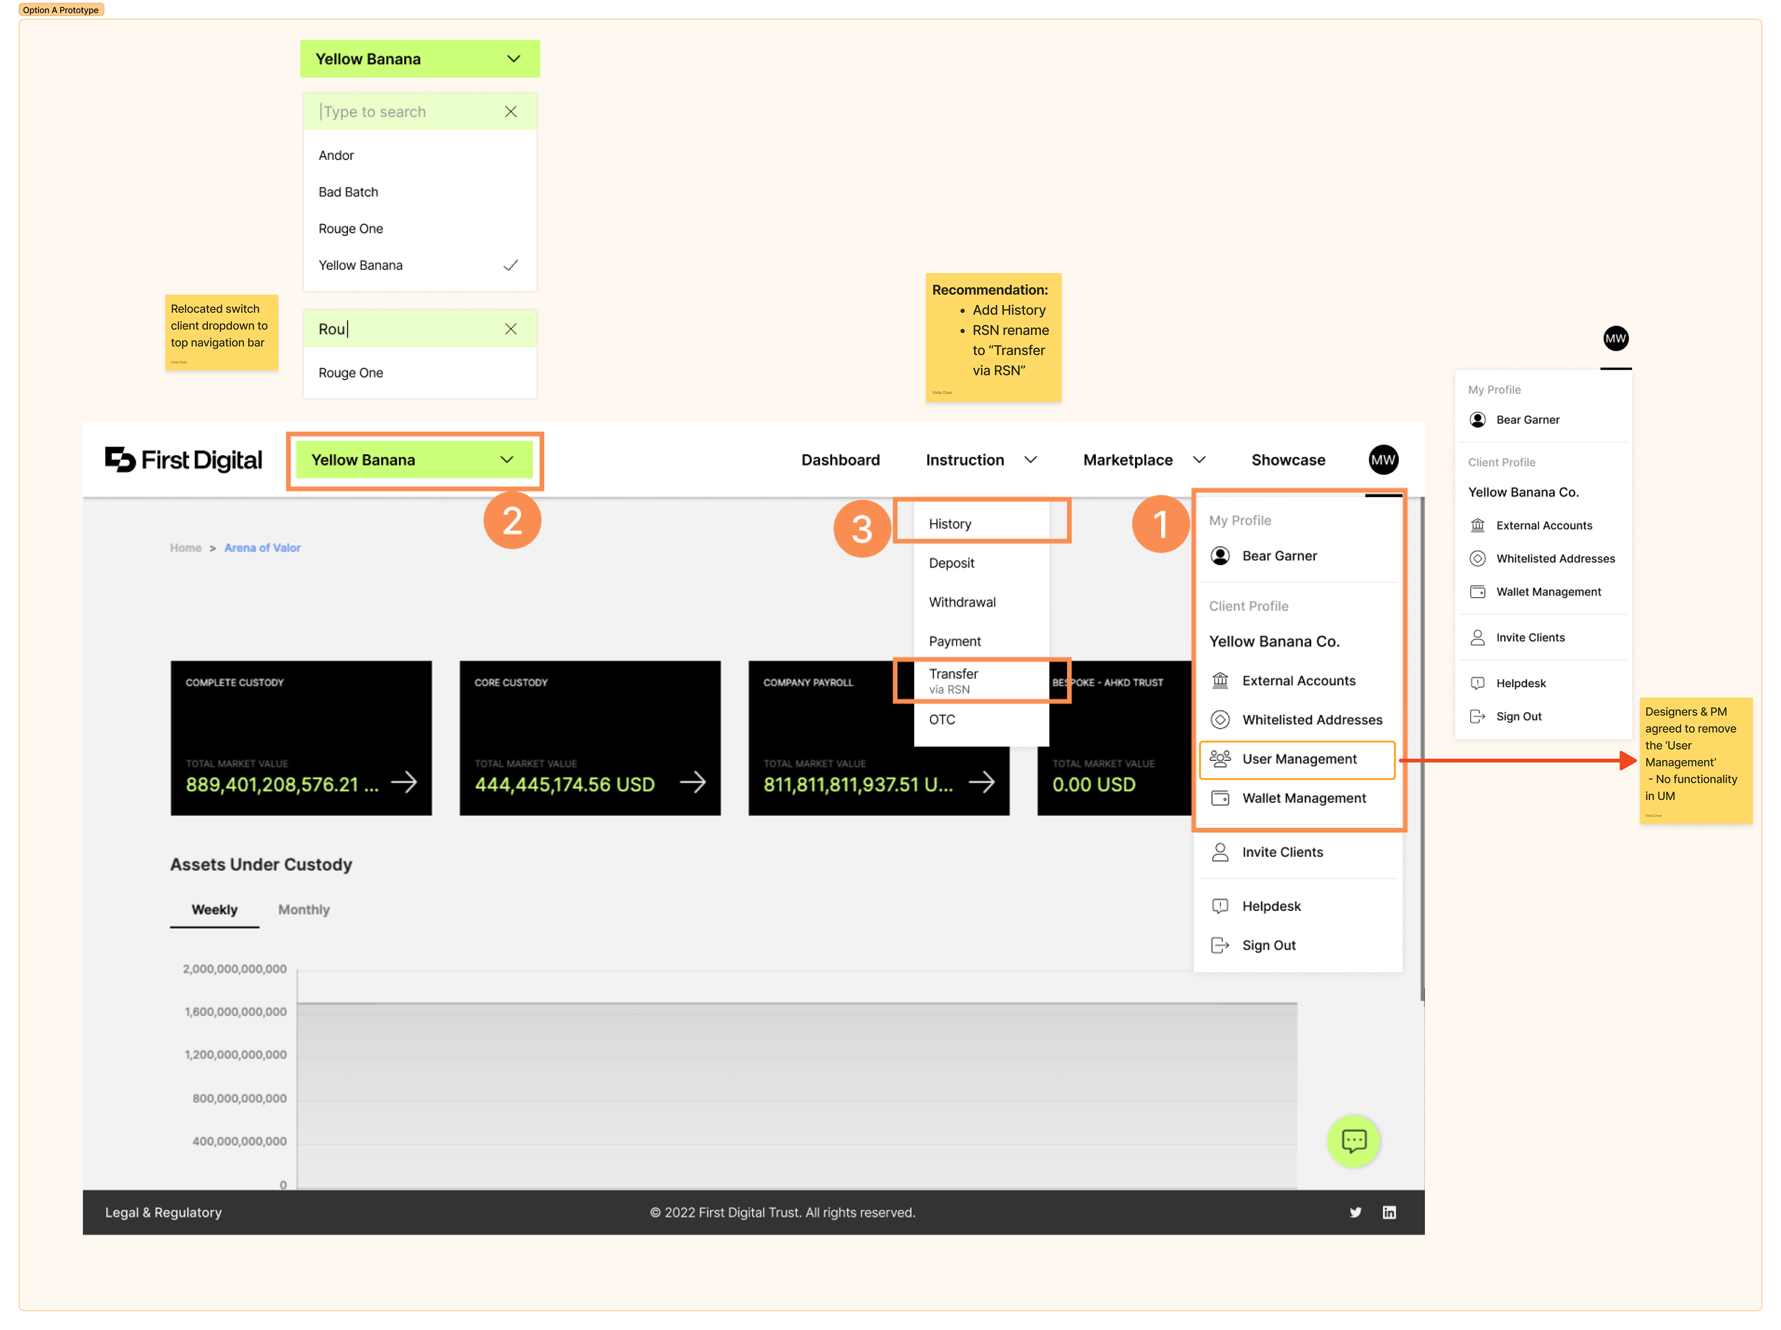
Task: Select Bad Batch from client list
Action: click(x=419, y=192)
